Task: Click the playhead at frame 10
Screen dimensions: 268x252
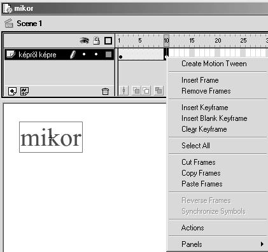Action: (x=166, y=40)
